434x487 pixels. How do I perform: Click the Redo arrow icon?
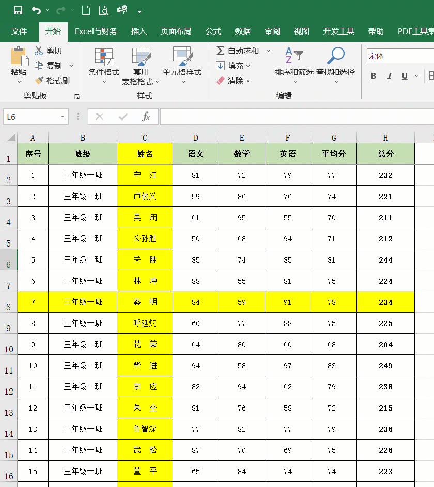click(60, 10)
